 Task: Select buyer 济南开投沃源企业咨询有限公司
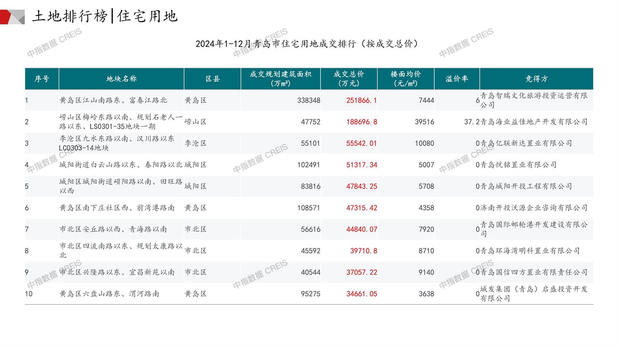point(534,208)
